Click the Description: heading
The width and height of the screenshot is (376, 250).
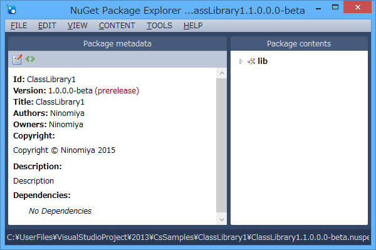(x=38, y=166)
